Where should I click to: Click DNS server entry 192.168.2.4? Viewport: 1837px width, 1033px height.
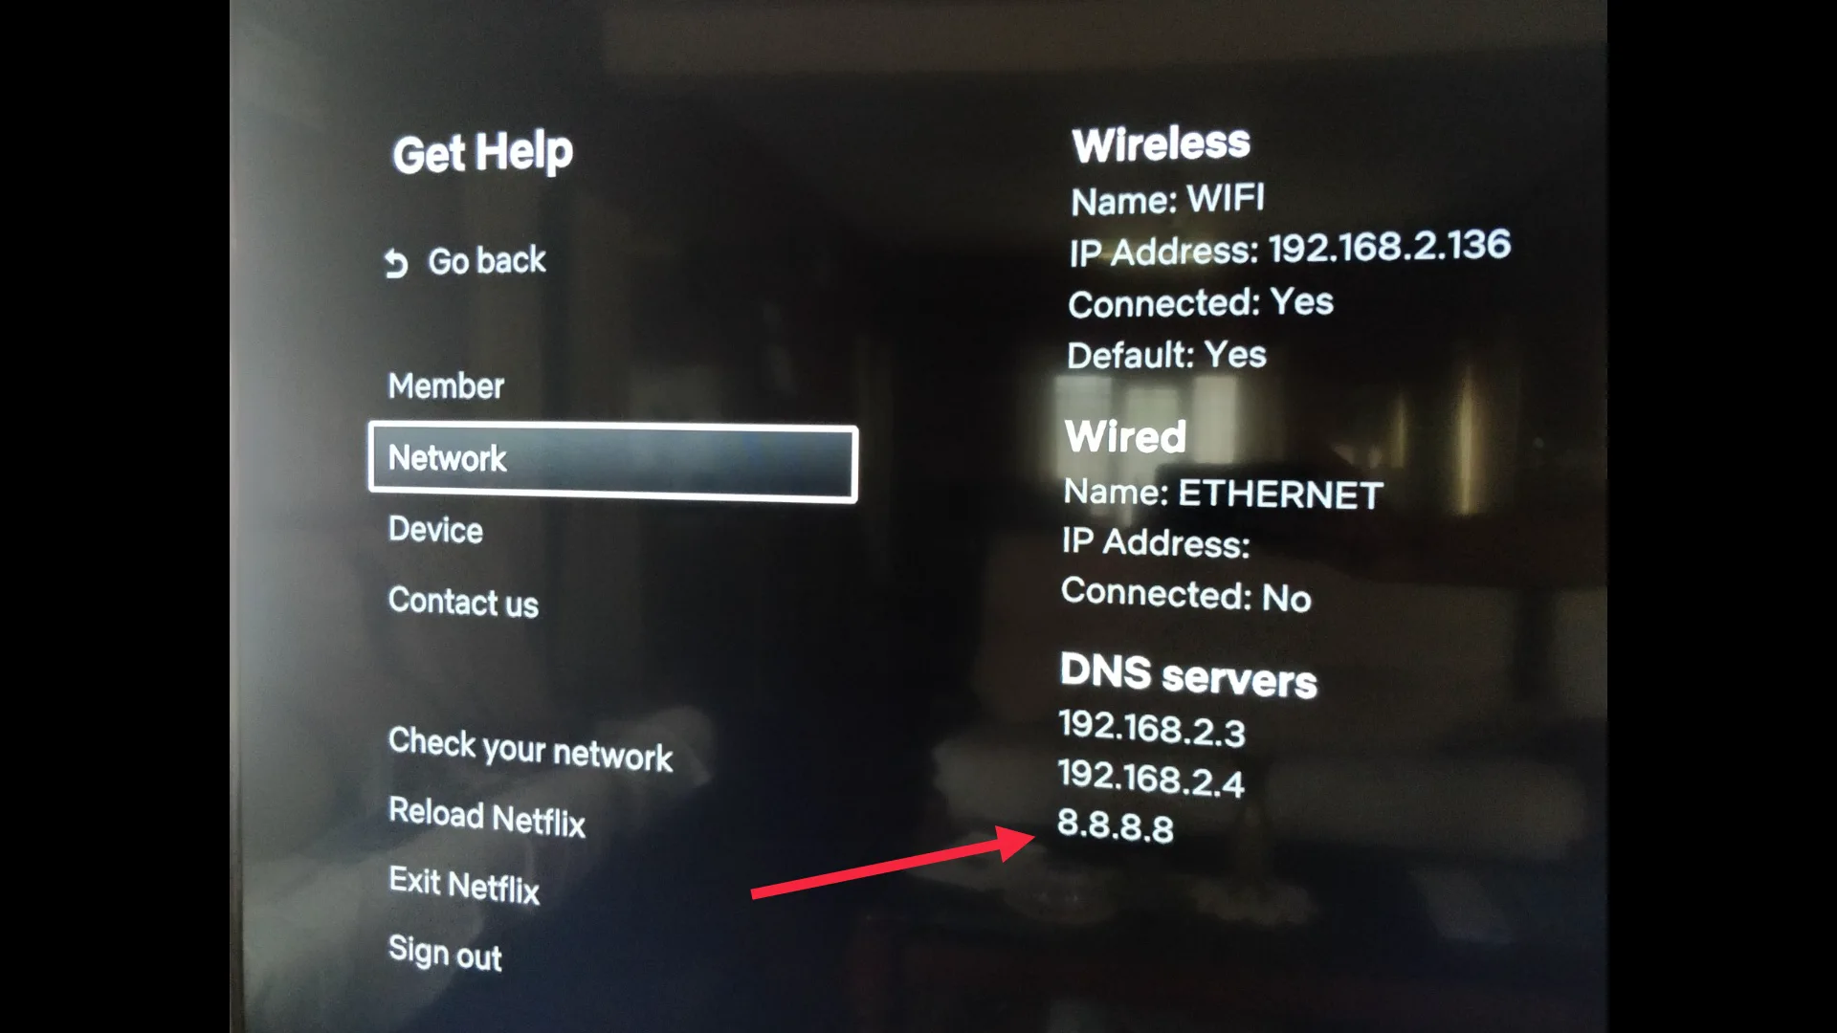coord(1151,779)
